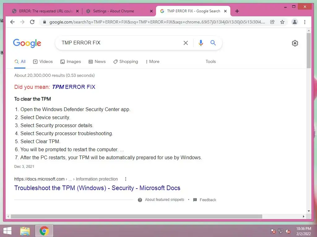The width and height of the screenshot is (317, 237).
Task: Show All search results
Action: [20, 61]
